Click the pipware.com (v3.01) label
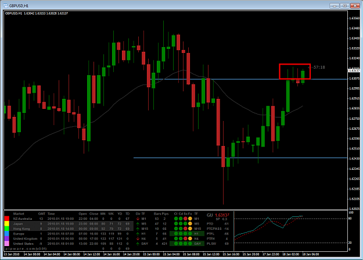363x260 pixels. click(x=26, y=248)
